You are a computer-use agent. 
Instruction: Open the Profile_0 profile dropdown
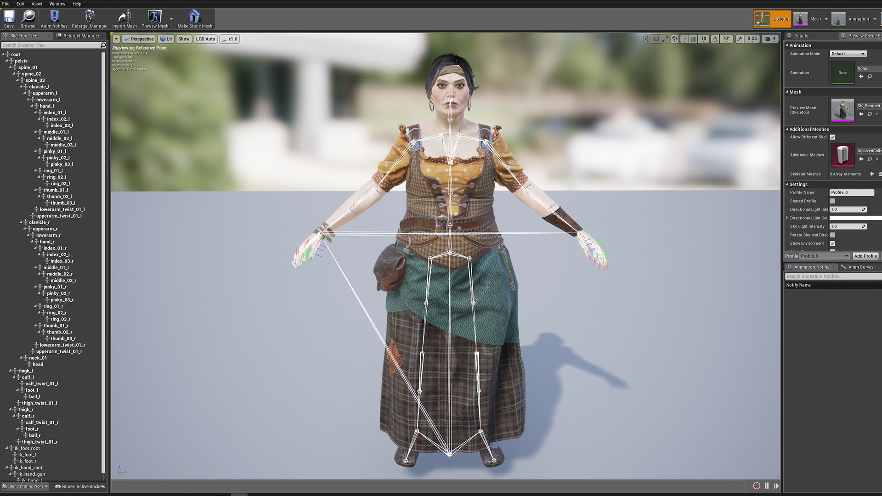(825, 256)
